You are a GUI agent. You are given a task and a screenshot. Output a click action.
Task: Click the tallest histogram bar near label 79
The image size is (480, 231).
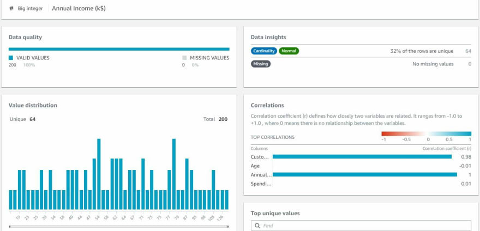click(x=174, y=174)
